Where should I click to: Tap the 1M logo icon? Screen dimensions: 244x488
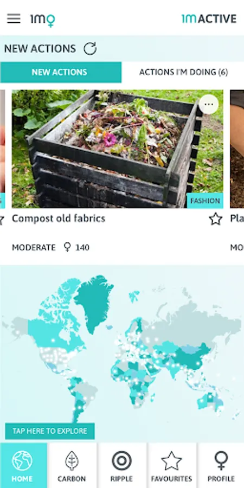pos(43,20)
